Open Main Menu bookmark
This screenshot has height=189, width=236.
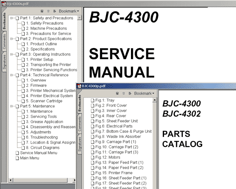pos(29,158)
